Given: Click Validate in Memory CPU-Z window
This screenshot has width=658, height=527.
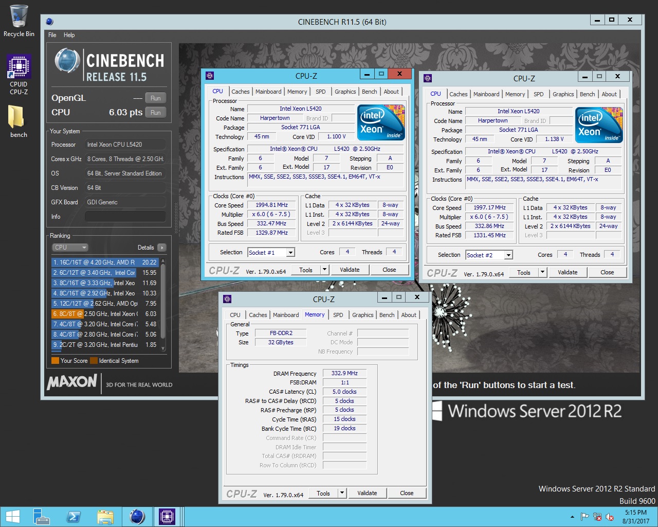Looking at the screenshot, I should (367, 493).
